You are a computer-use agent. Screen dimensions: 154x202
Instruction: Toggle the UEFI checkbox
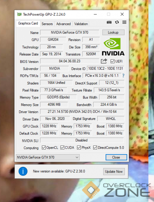pos(112,61)
